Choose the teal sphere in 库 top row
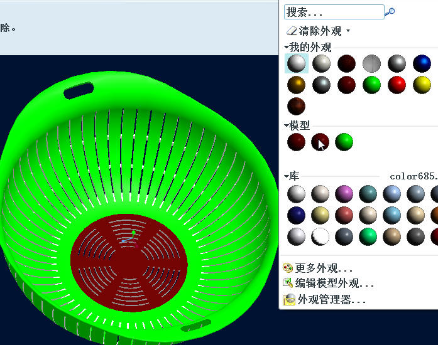This screenshot has height=345, width=438. 368,194
